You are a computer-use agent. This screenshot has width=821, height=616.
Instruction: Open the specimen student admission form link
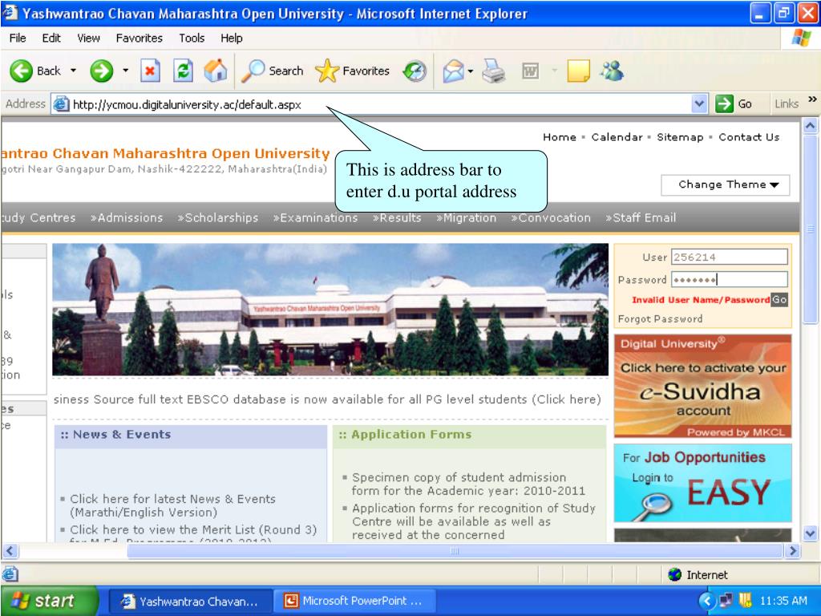[468, 484]
